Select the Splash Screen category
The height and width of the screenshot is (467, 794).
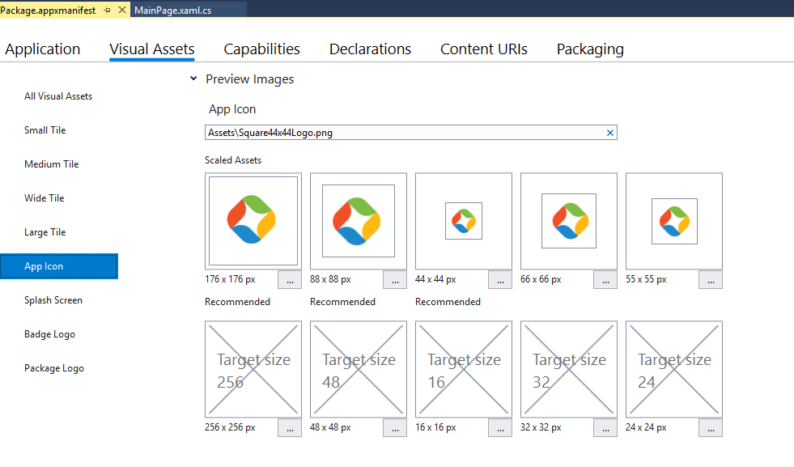[x=53, y=299]
